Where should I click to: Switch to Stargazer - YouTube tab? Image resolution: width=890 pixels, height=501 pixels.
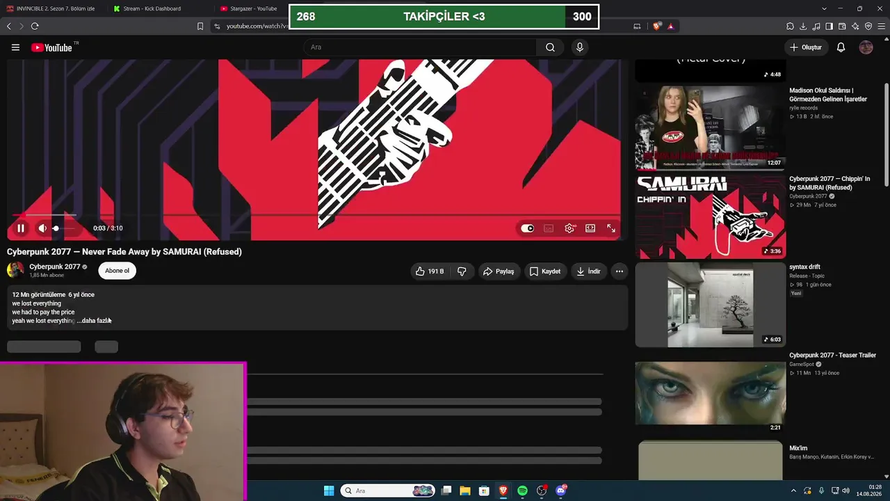point(249,8)
